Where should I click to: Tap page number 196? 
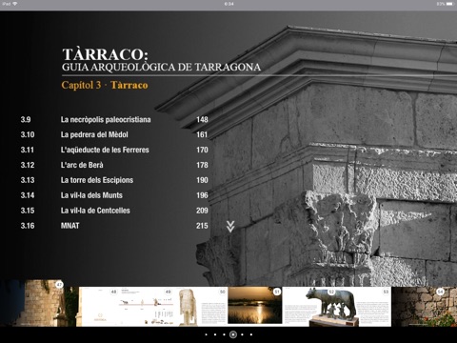202,195
